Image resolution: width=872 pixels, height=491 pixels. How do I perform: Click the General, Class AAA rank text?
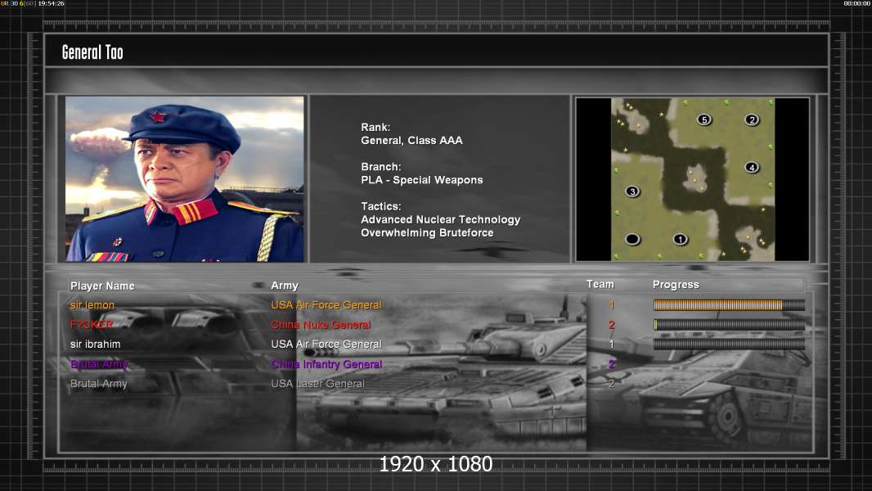point(411,141)
